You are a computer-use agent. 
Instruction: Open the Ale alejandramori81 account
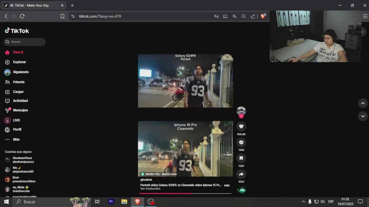coord(23,170)
